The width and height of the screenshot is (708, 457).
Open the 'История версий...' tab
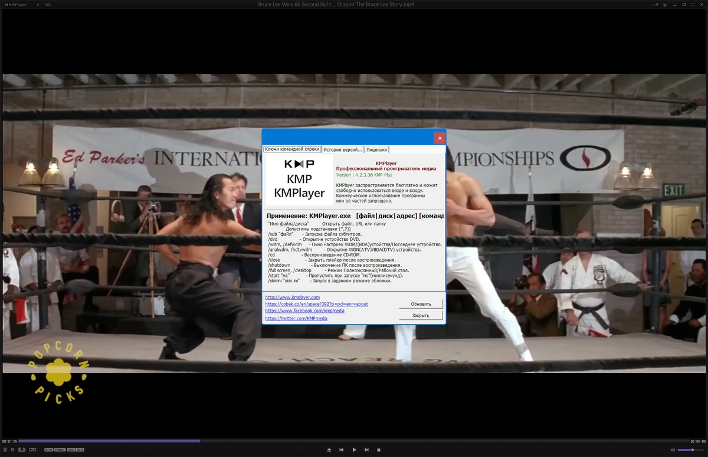(342, 149)
